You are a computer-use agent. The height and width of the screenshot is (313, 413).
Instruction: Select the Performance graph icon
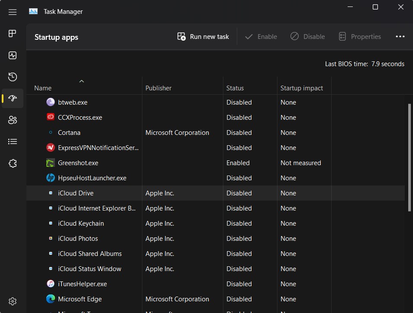tap(13, 55)
